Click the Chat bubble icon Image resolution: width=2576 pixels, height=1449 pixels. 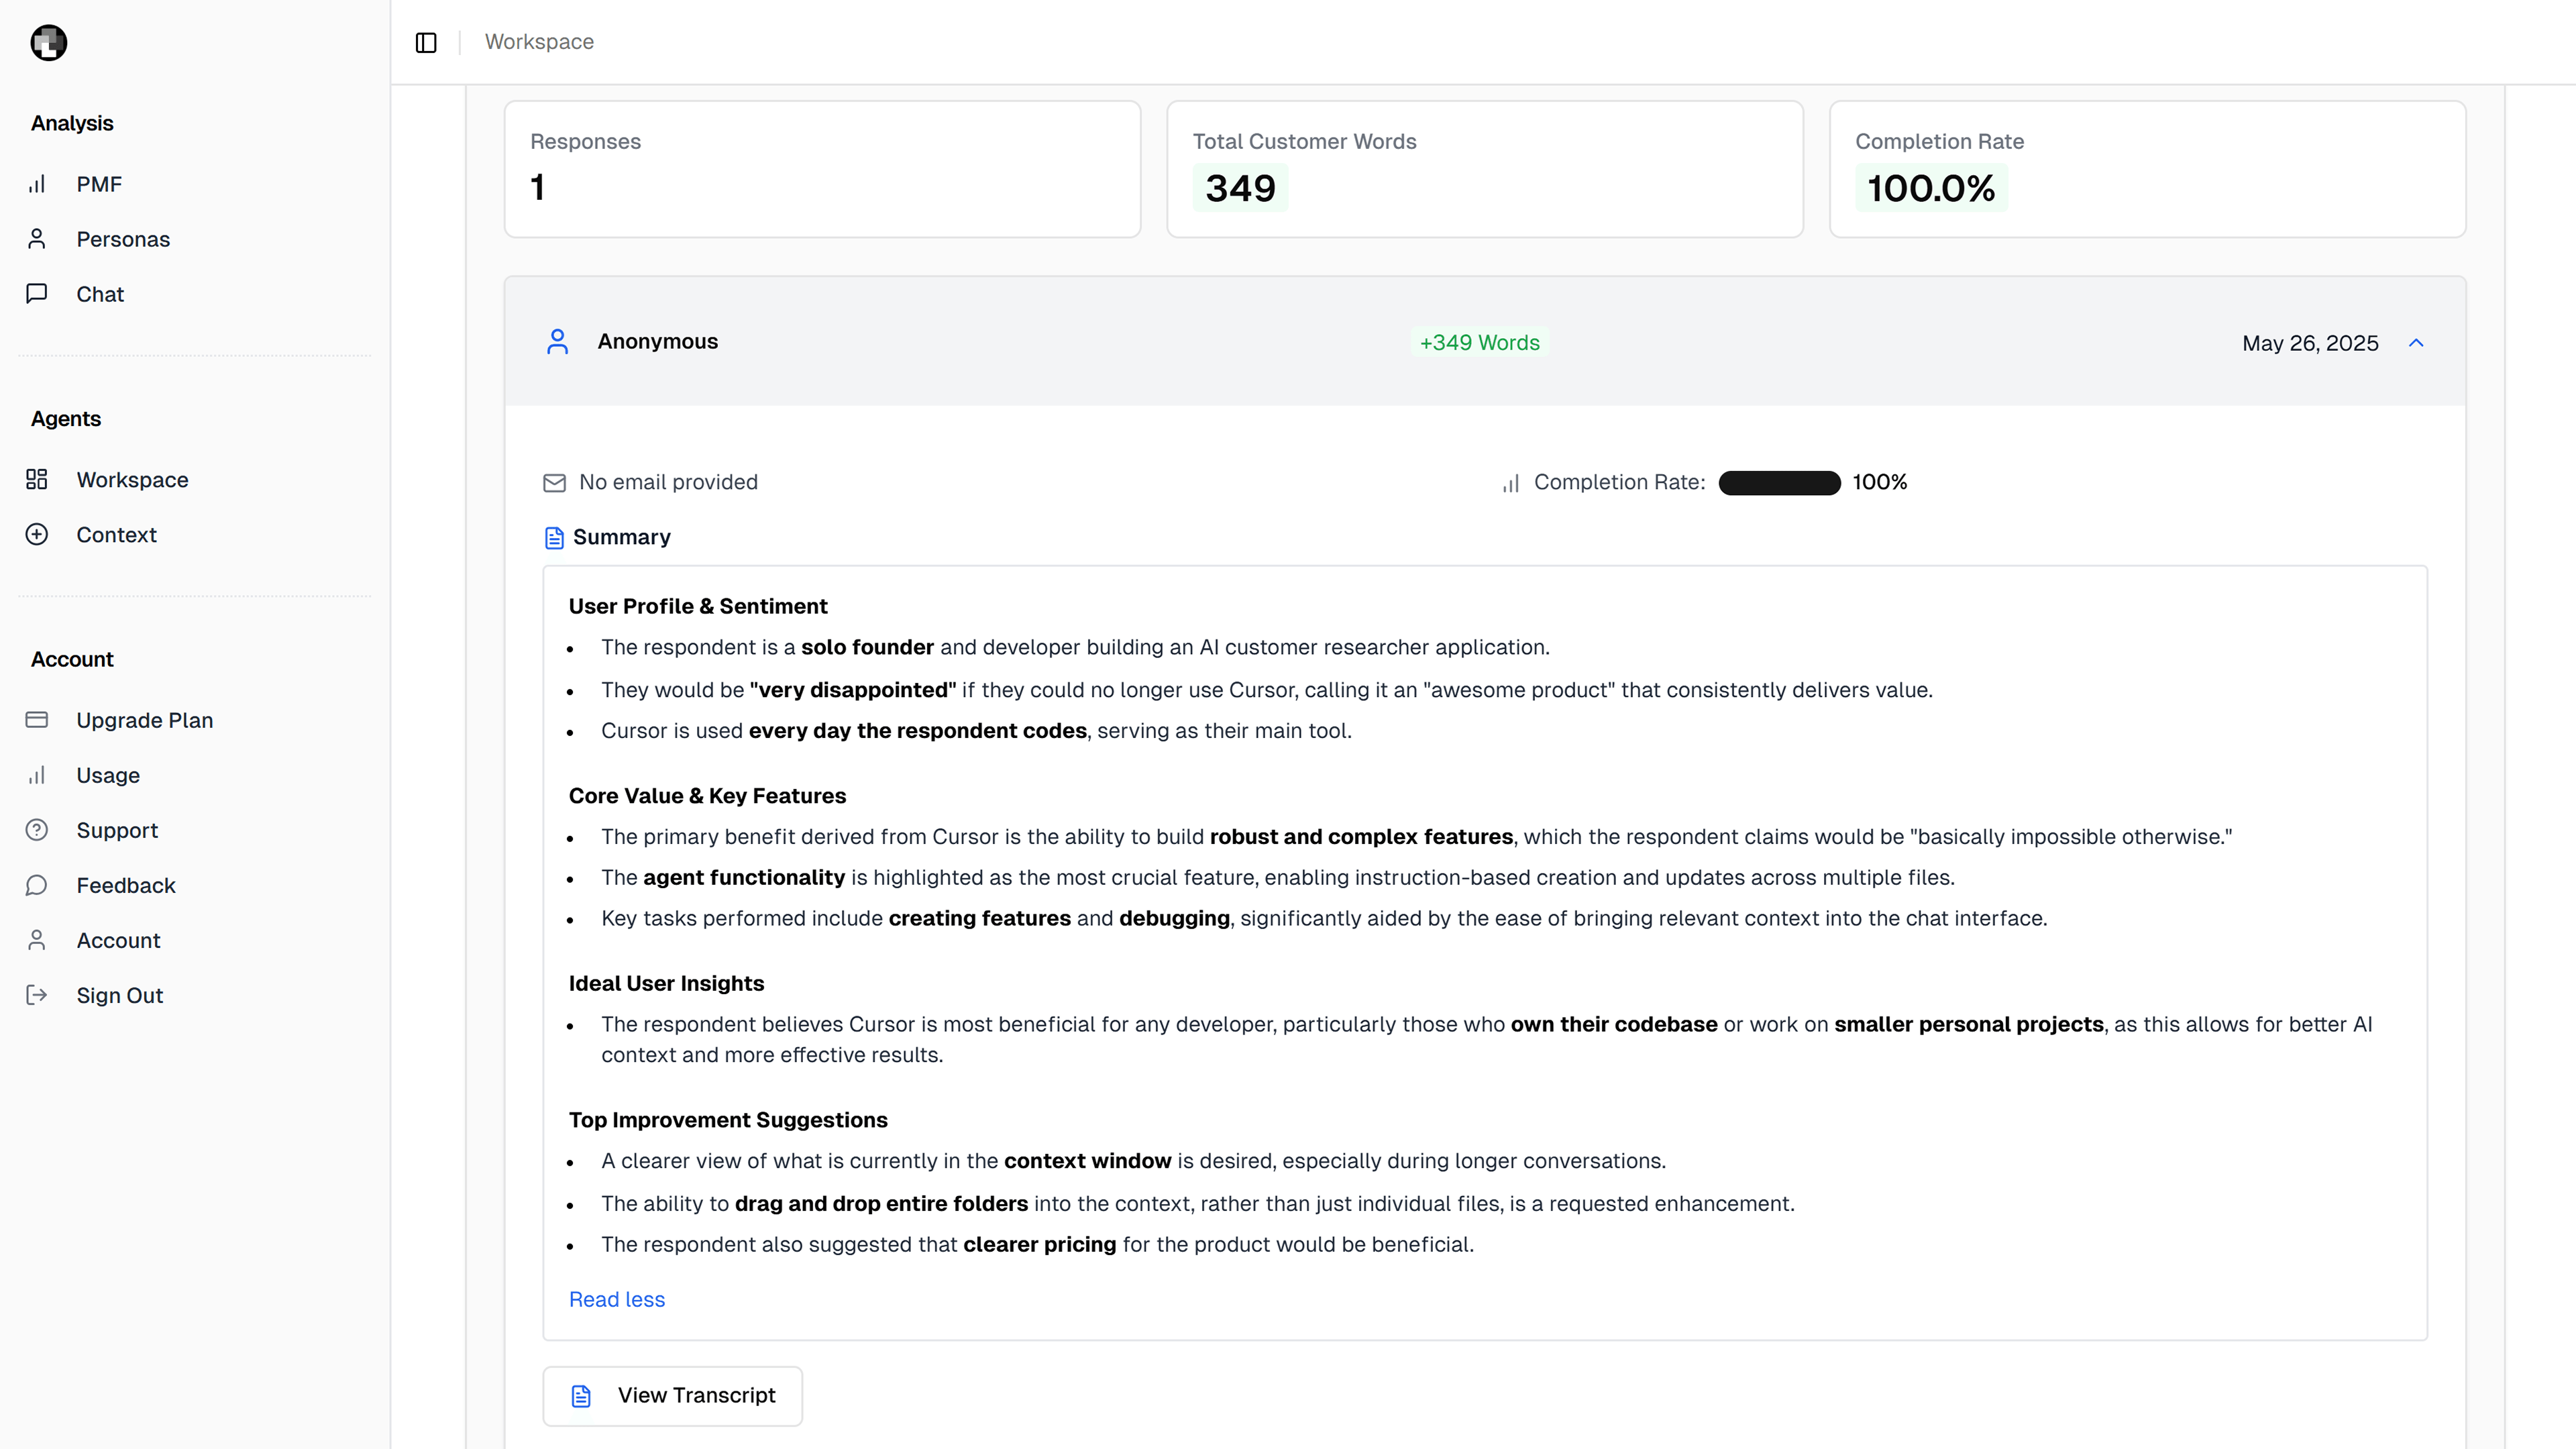(37, 294)
